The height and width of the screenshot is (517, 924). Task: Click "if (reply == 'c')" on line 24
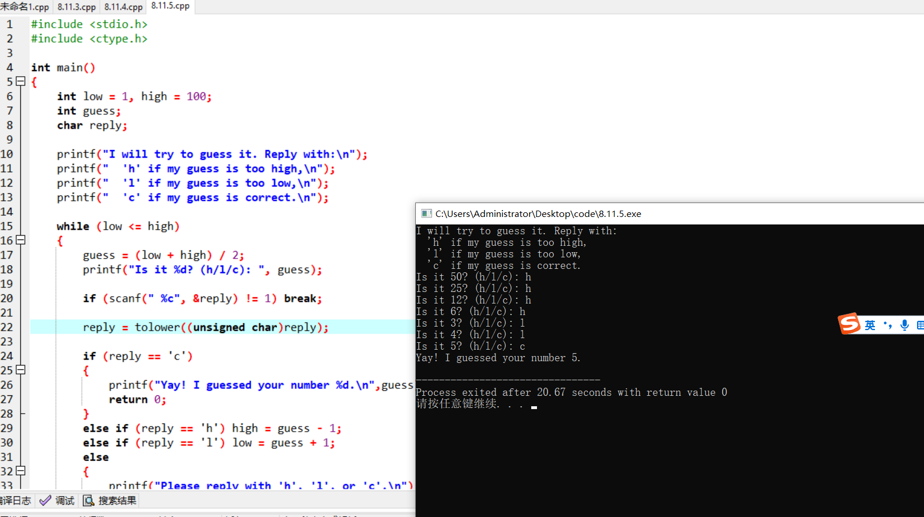tap(138, 356)
